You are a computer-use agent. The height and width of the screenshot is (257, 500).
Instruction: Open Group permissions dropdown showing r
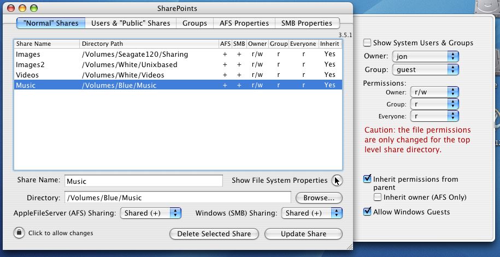click(x=434, y=104)
